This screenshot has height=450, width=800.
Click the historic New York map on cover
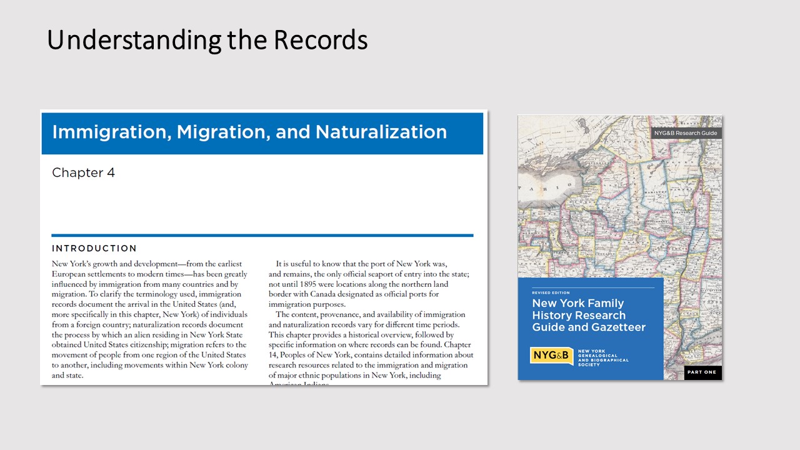click(619, 200)
